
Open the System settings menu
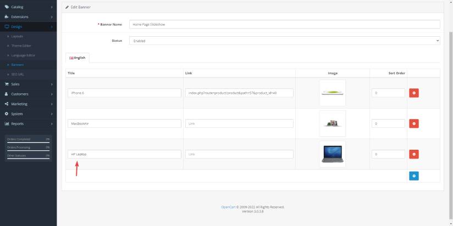tap(28, 114)
